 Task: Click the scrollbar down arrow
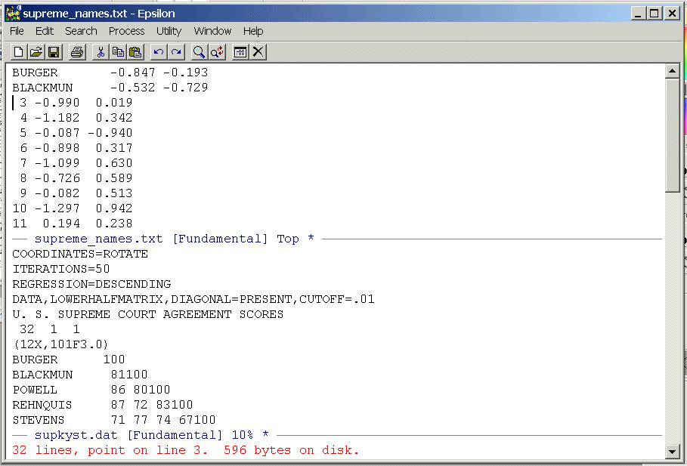pyautogui.click(x=672, y=451)
